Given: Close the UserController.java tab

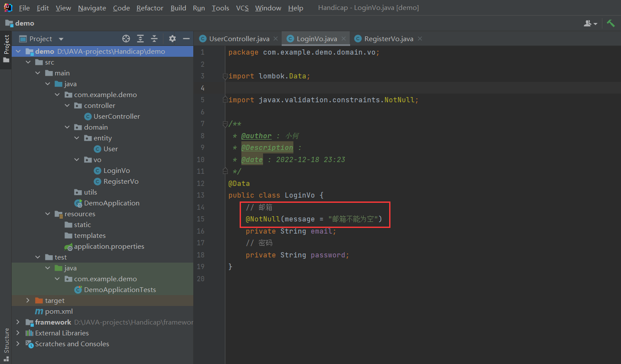Looking at the screenshot, I should click(276, 39).
